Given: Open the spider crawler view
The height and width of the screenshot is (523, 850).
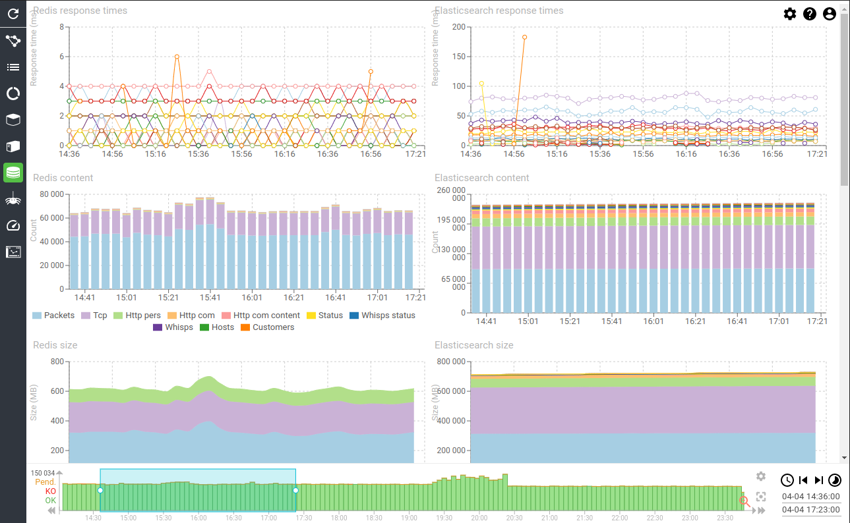Looking at the screenshot, I should pos(13,199).
